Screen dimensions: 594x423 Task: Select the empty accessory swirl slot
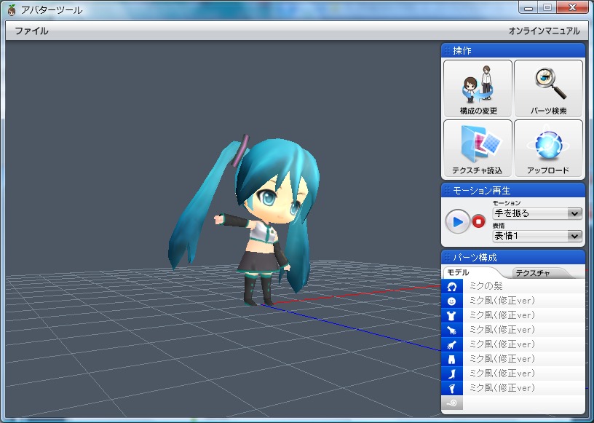tap(451, 402)
